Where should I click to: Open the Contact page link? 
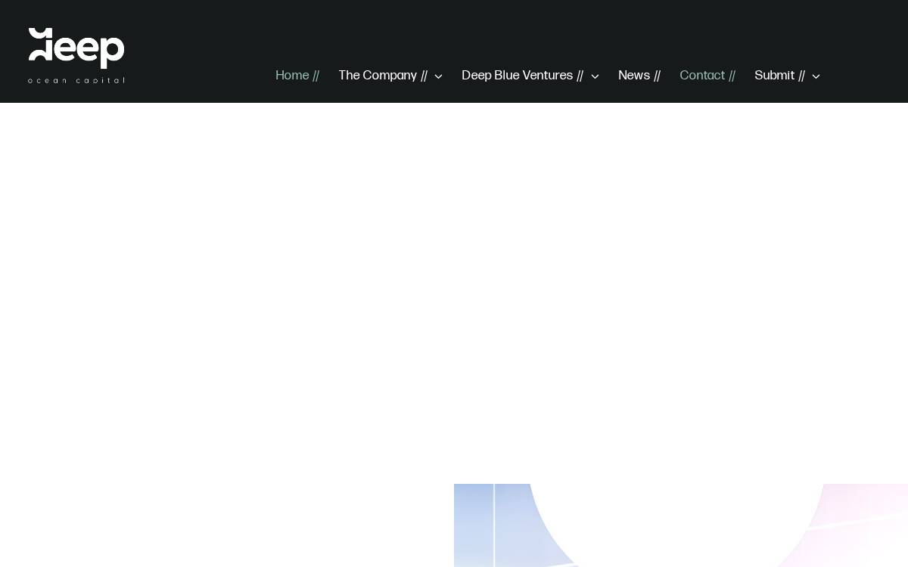[x=707, y=76]
